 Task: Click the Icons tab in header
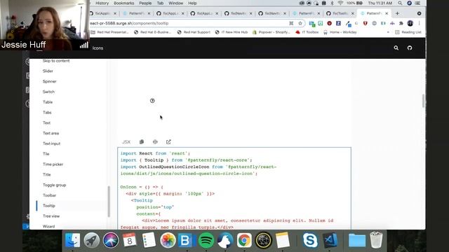(98, 48)
